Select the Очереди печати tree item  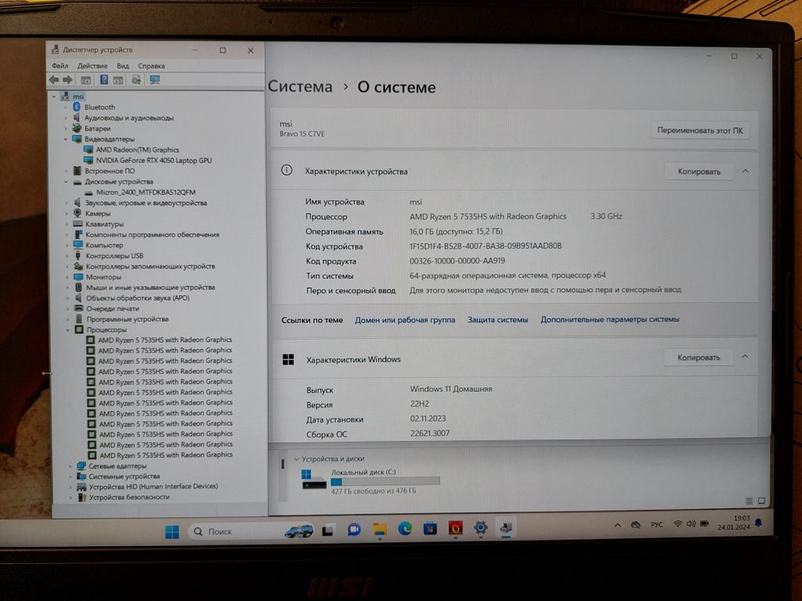[x=113, y=308]
